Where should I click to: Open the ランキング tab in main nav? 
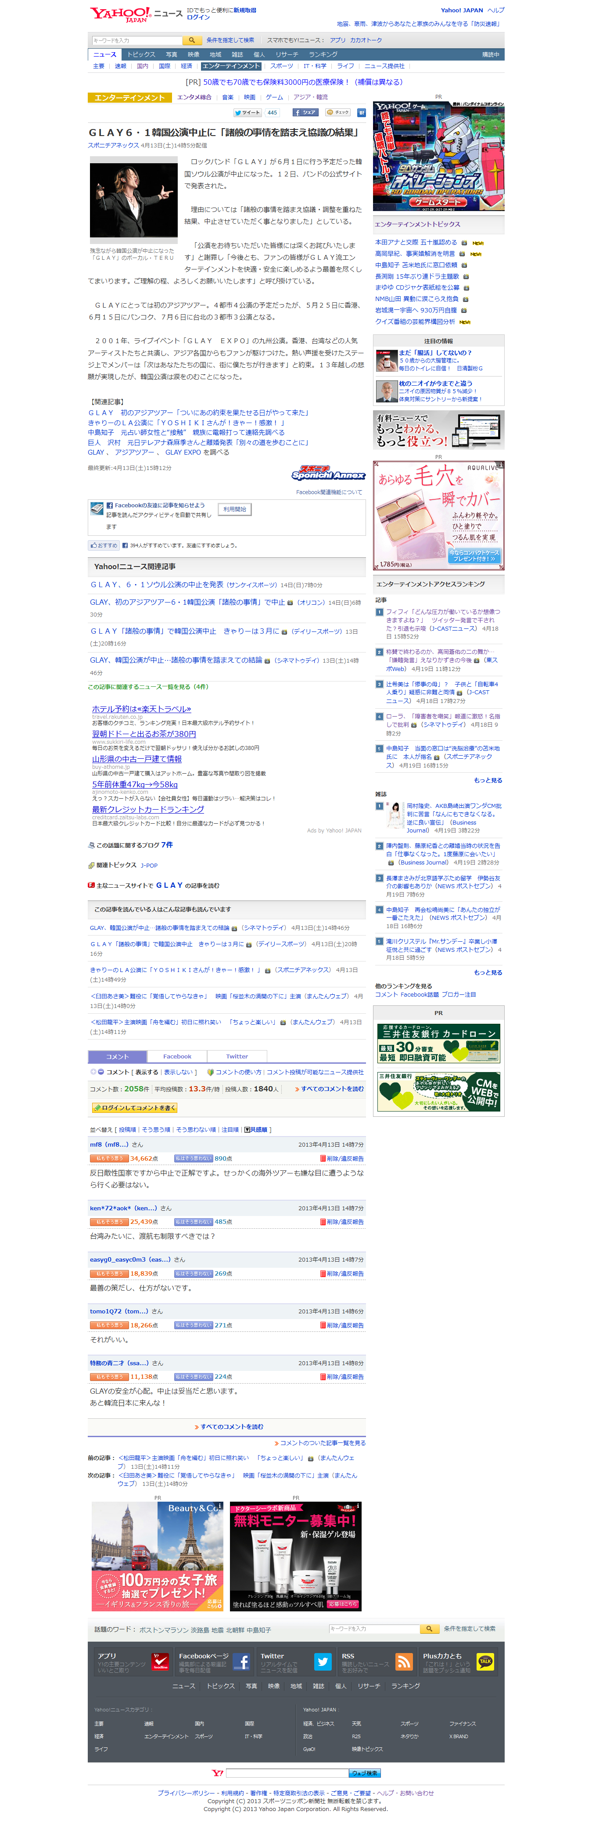click(x=323, y=54)
